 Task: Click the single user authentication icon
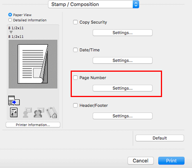[x=27, y=112]
